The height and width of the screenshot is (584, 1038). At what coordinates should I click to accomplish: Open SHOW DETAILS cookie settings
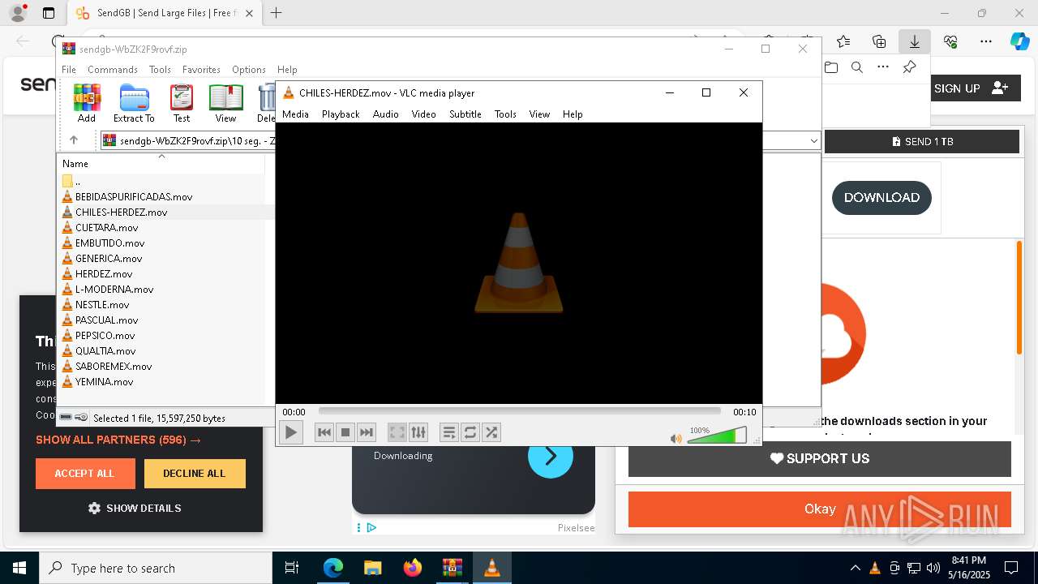coord(135,509)
